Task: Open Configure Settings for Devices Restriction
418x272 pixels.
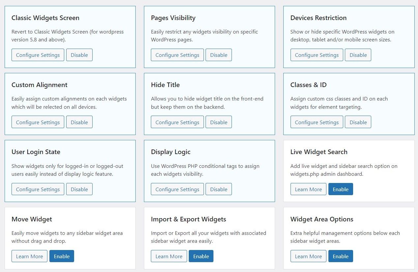Action: (316, 55)
